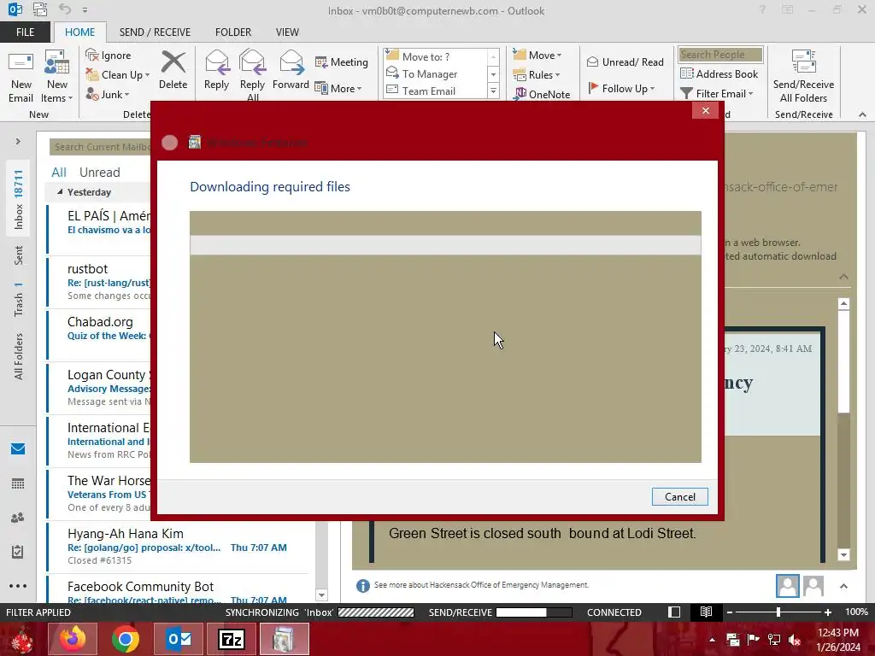
Task: Open Send/Receive All Folders quick access icon
Action: coord(39,9)
